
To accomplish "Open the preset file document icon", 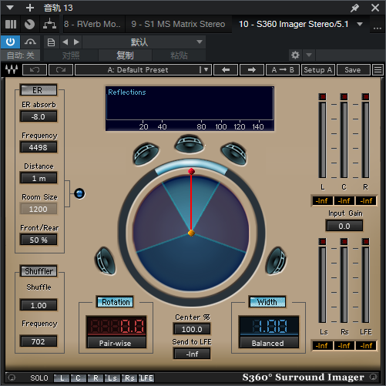I will (51, 42).
